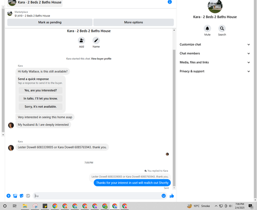Mark listing as pending

coord(50,22)
